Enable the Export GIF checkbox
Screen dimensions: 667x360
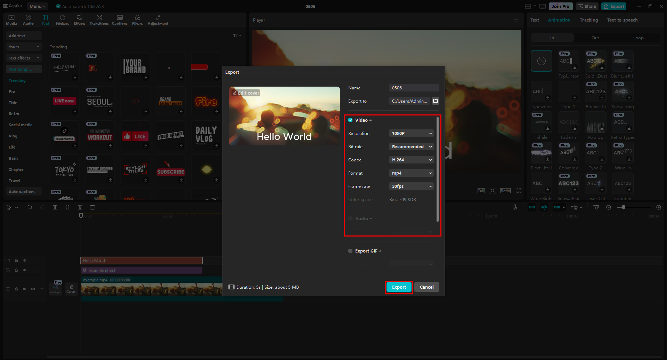[x=350, y=251]
